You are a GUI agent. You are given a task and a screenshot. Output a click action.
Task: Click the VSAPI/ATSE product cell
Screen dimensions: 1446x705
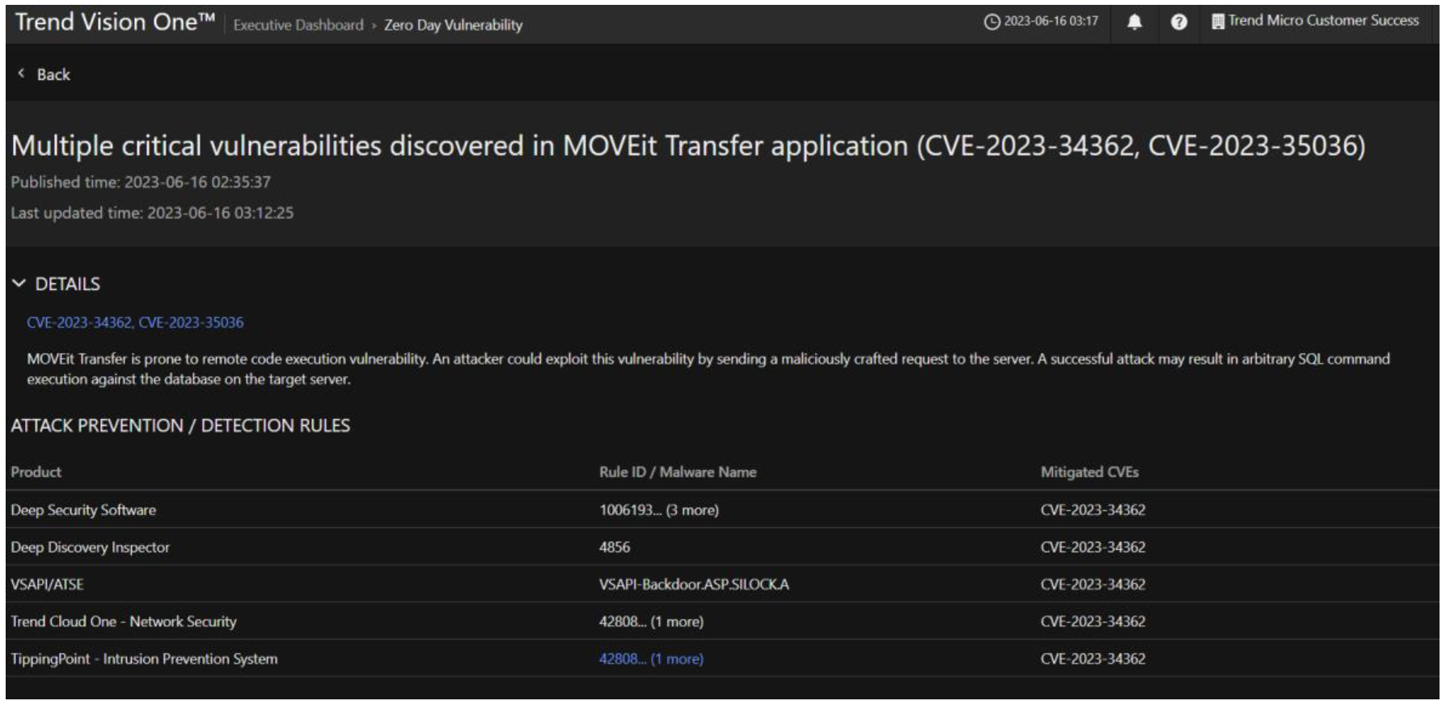coord(47,585)
